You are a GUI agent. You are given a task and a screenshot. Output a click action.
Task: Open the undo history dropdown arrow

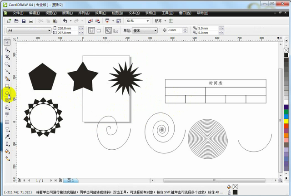(70, 21)
